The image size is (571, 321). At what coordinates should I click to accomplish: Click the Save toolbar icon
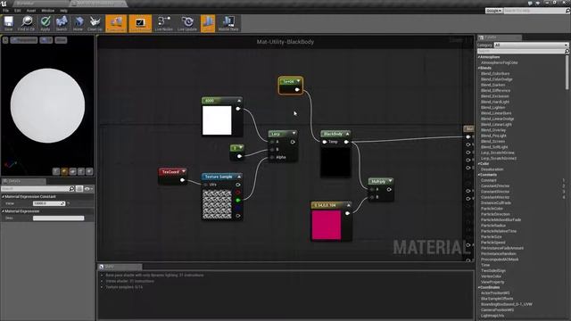tap(8, 23)
